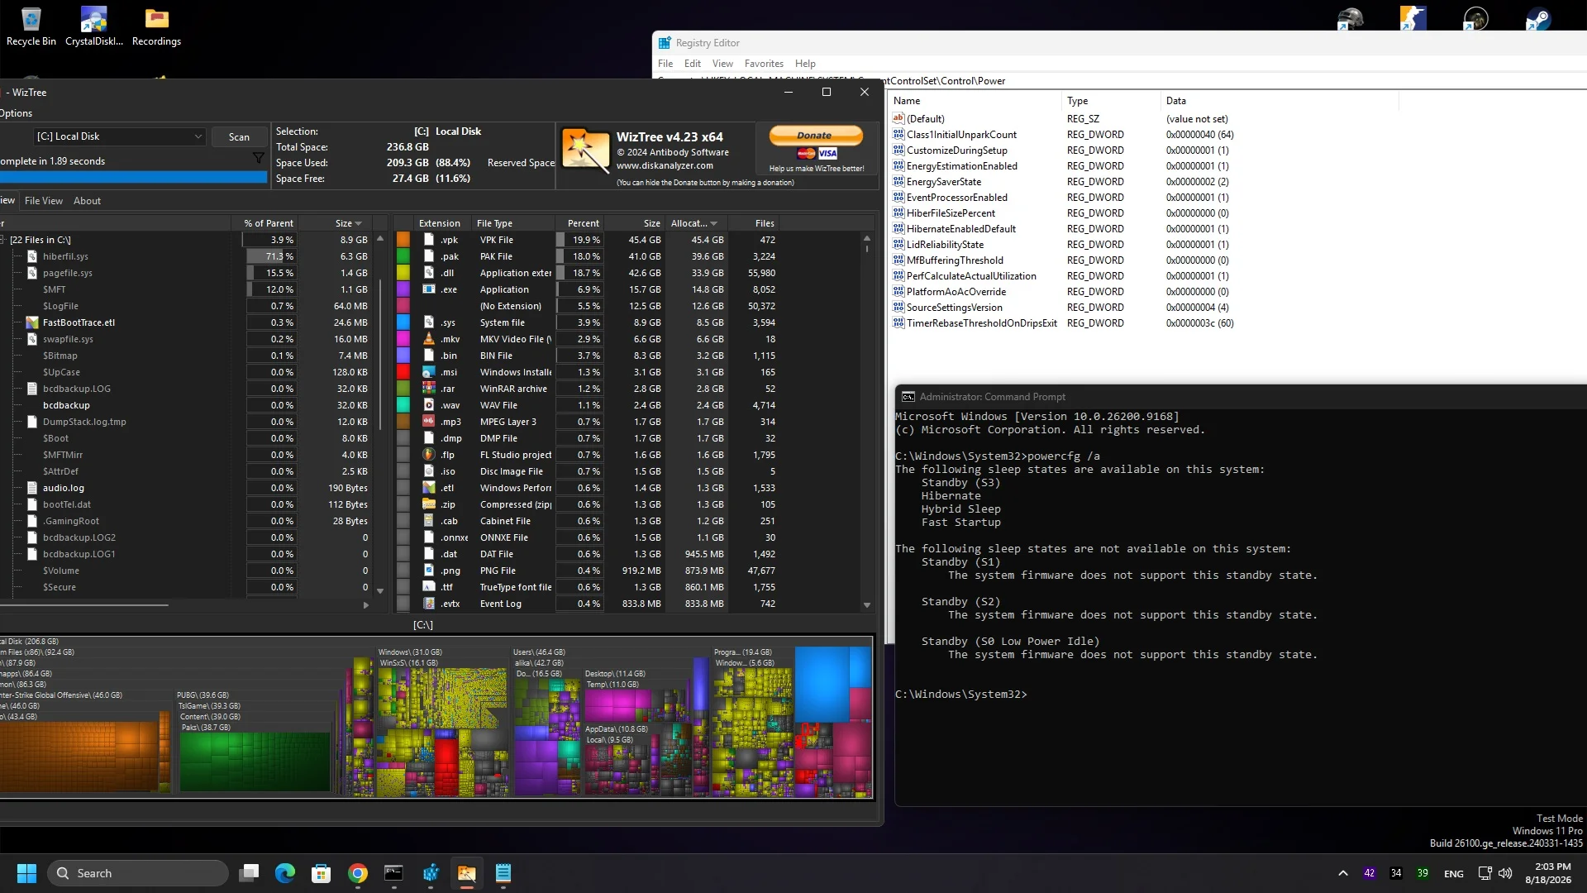Open the CrystalDiskInfo desktop shortcut
Screen dimensions: 1587x893
[x=94, y=26]
